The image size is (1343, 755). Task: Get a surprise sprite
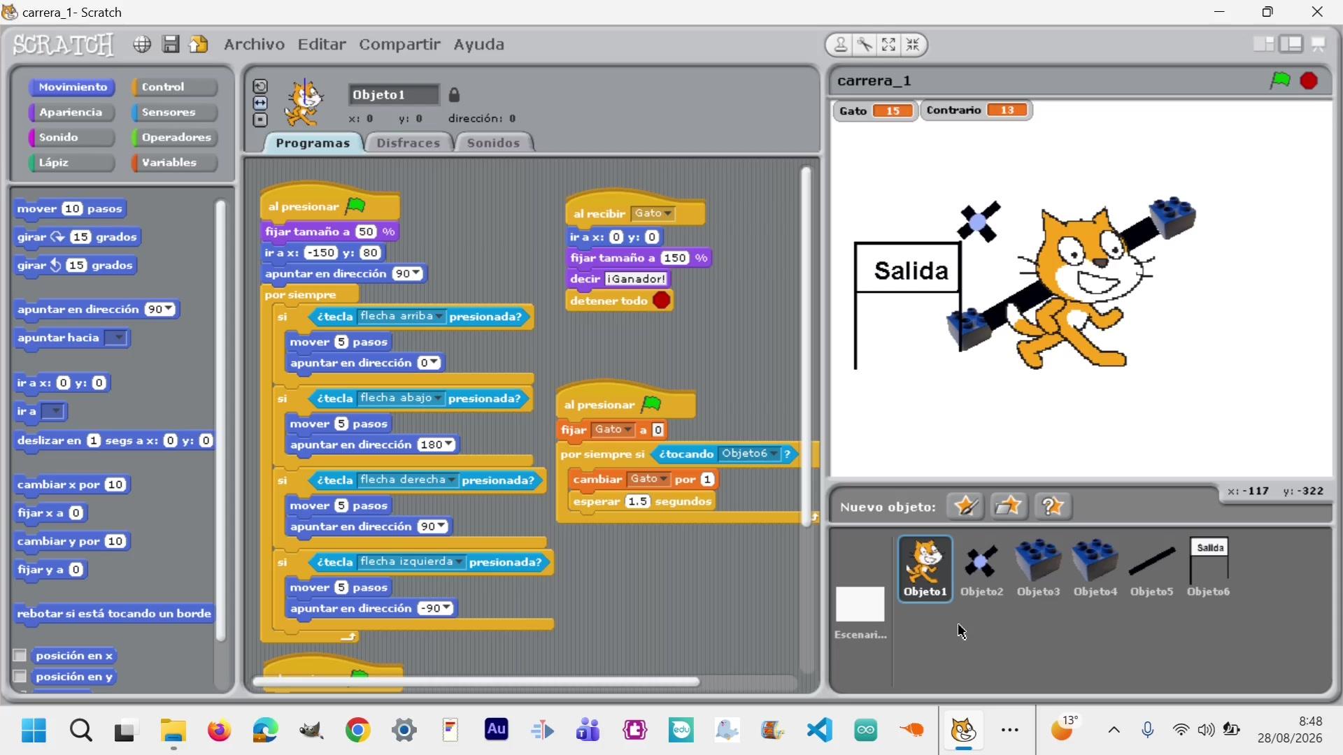[1053, 505]
